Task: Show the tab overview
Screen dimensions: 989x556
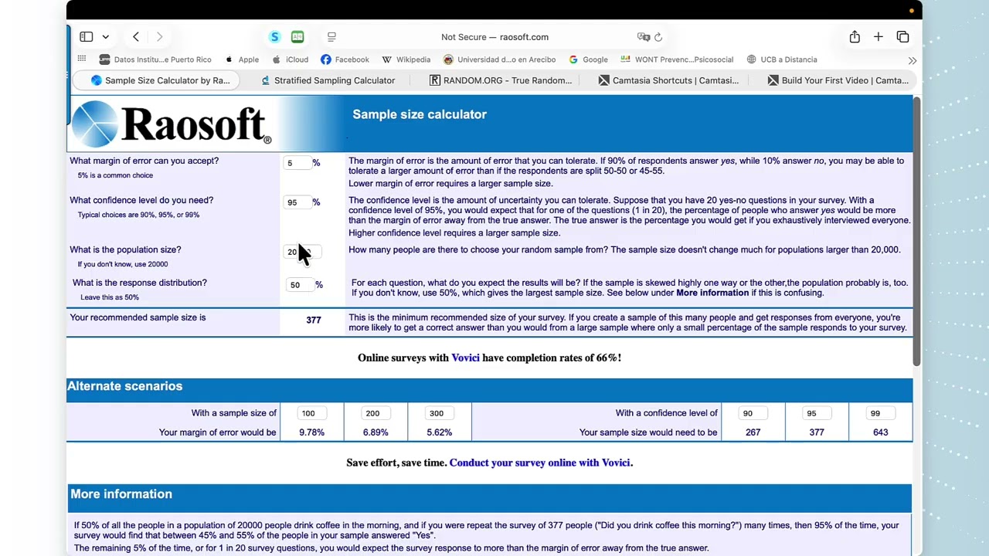Action: [902, 37]
